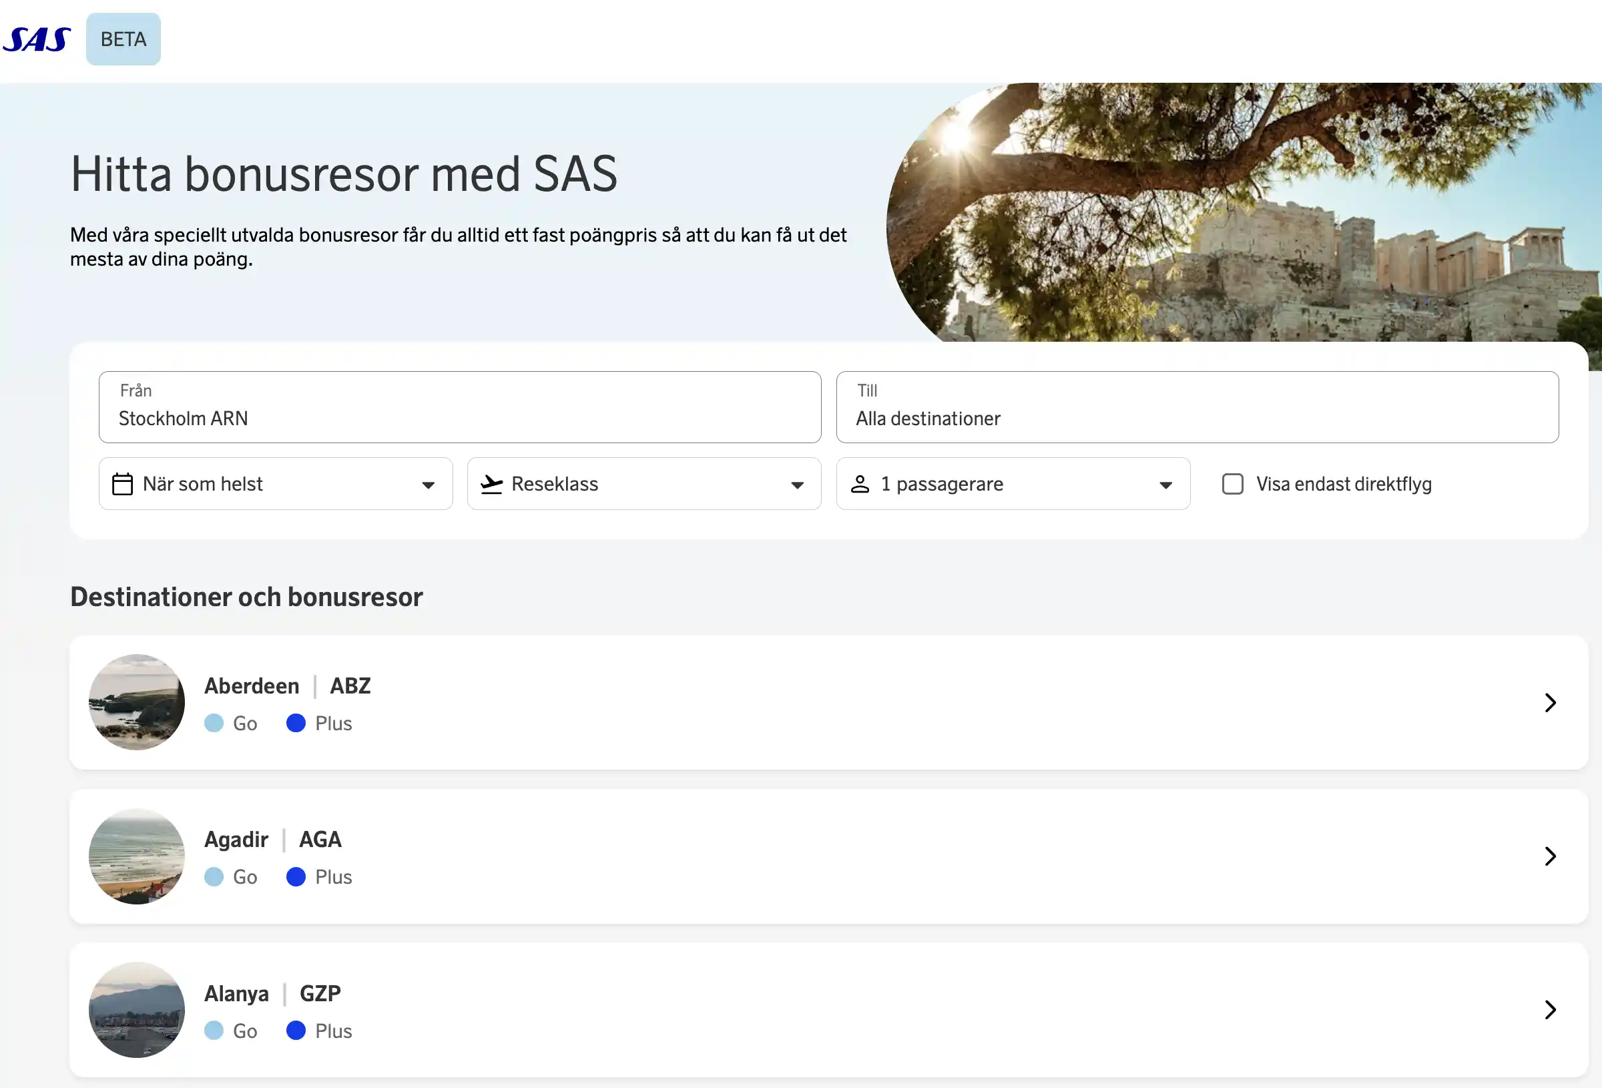Click the Go label in Aberdeen row
Screen dimensions: 1602x1088
pyautogui.click(x=245, y=724)
